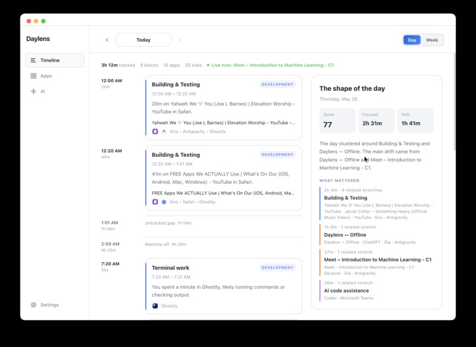Click the Machine off 4h 20m row
The image size is (476, 347).
(223, 244)
